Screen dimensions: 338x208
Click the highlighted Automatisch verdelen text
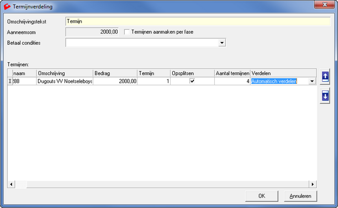pos(274,81)
